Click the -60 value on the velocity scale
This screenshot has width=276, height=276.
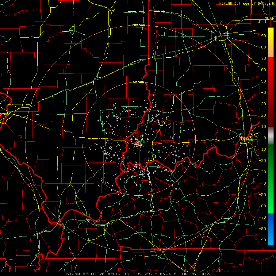tap(262, 206)
